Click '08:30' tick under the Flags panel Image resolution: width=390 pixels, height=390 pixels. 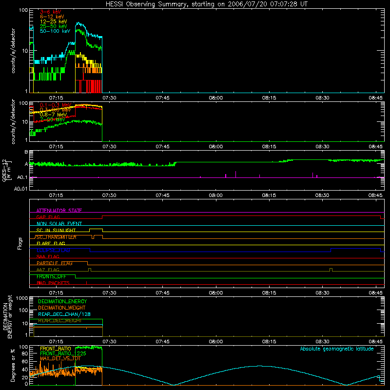click(x=322, y=293)
